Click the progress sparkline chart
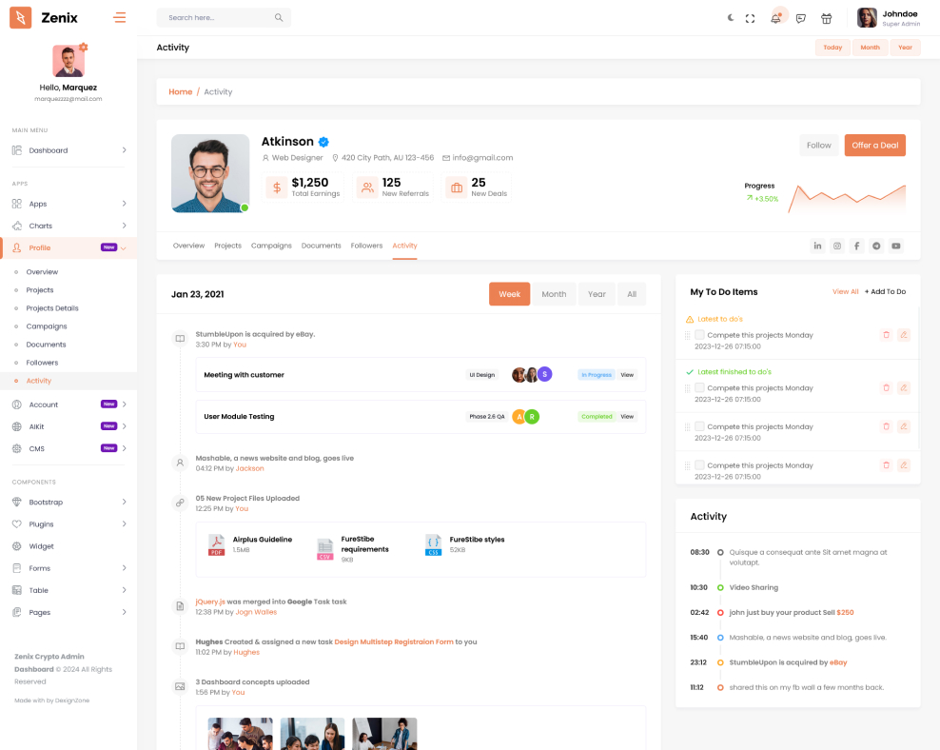This screenshot has height=750, width=940. point(847,195)
